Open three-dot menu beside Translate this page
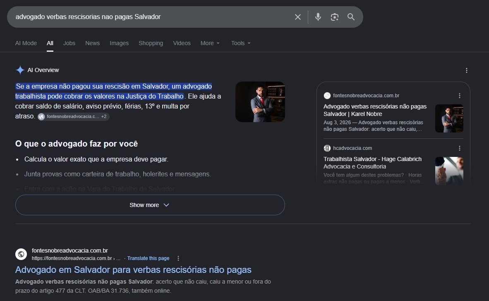The image size is (489, 301). tap(178, 258)
